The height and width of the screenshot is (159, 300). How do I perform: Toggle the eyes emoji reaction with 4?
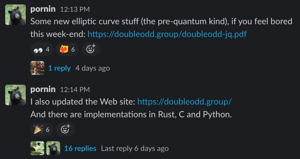(42, 49)
